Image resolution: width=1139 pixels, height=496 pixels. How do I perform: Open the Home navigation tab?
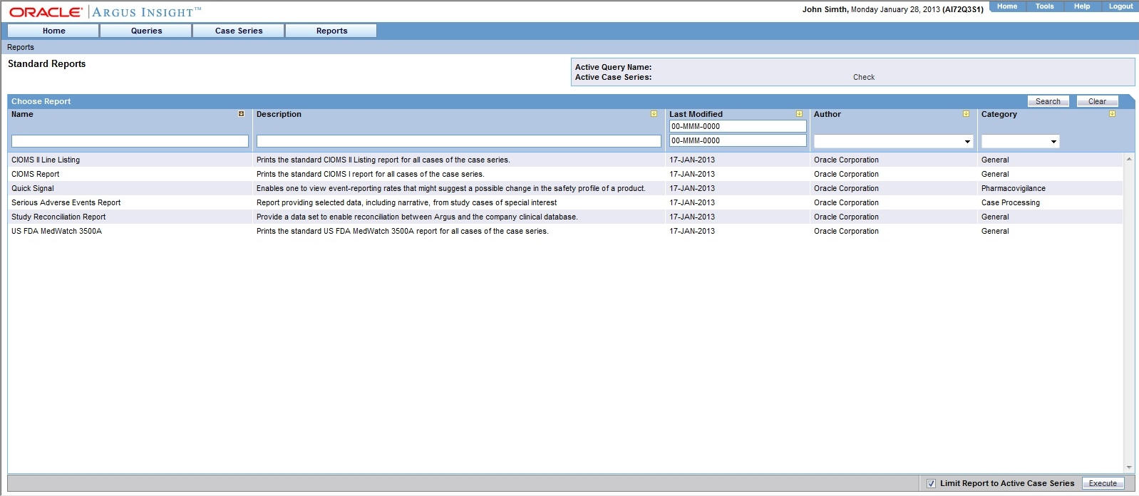(x=53, y=31)
